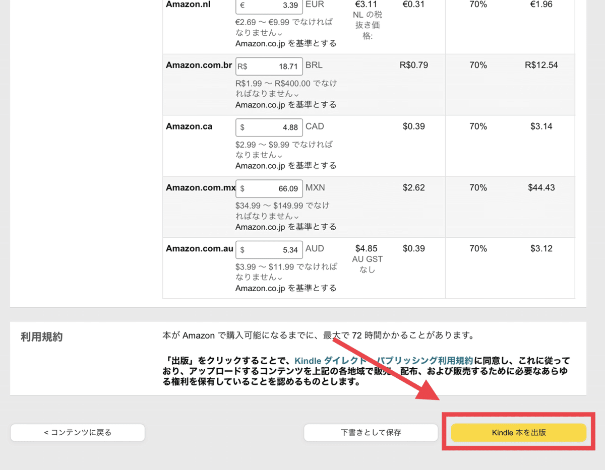Click 下書きとして保存 save draft button
Image resolution: width=605 pixels, height=470 pixels.
coord(371,432)
